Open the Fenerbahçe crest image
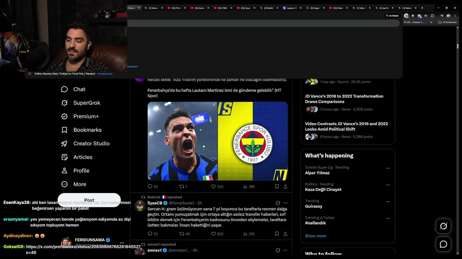Viewport: 462px width, 259px height. (x=253, y=141)
